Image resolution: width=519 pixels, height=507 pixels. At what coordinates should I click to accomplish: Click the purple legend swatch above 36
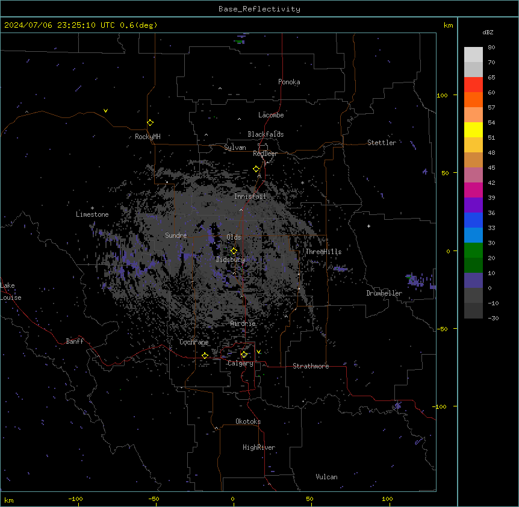click(x=473, y=205)
